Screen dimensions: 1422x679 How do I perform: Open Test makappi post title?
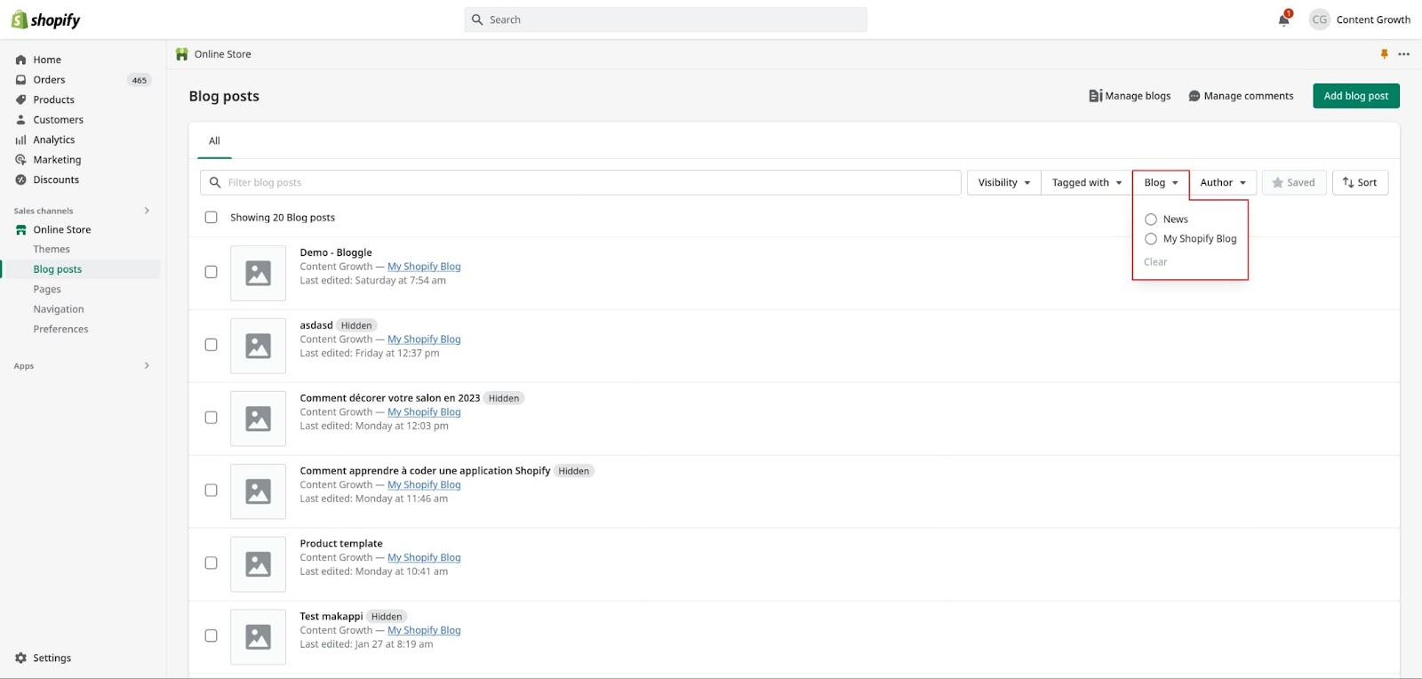(x=332, y=617)
